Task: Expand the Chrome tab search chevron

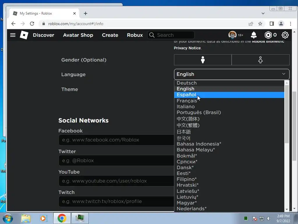Action: click(x=263, y=13)
